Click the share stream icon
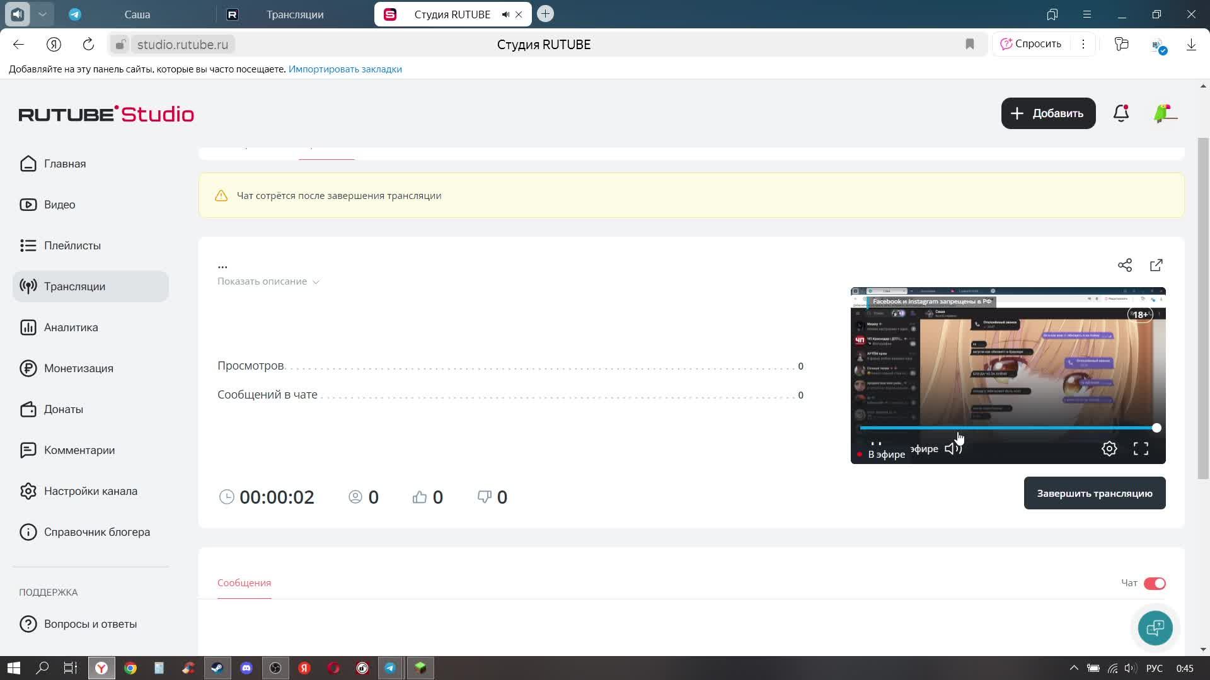This screenshot has height=680, width=1210. (x=1125, y=265)
